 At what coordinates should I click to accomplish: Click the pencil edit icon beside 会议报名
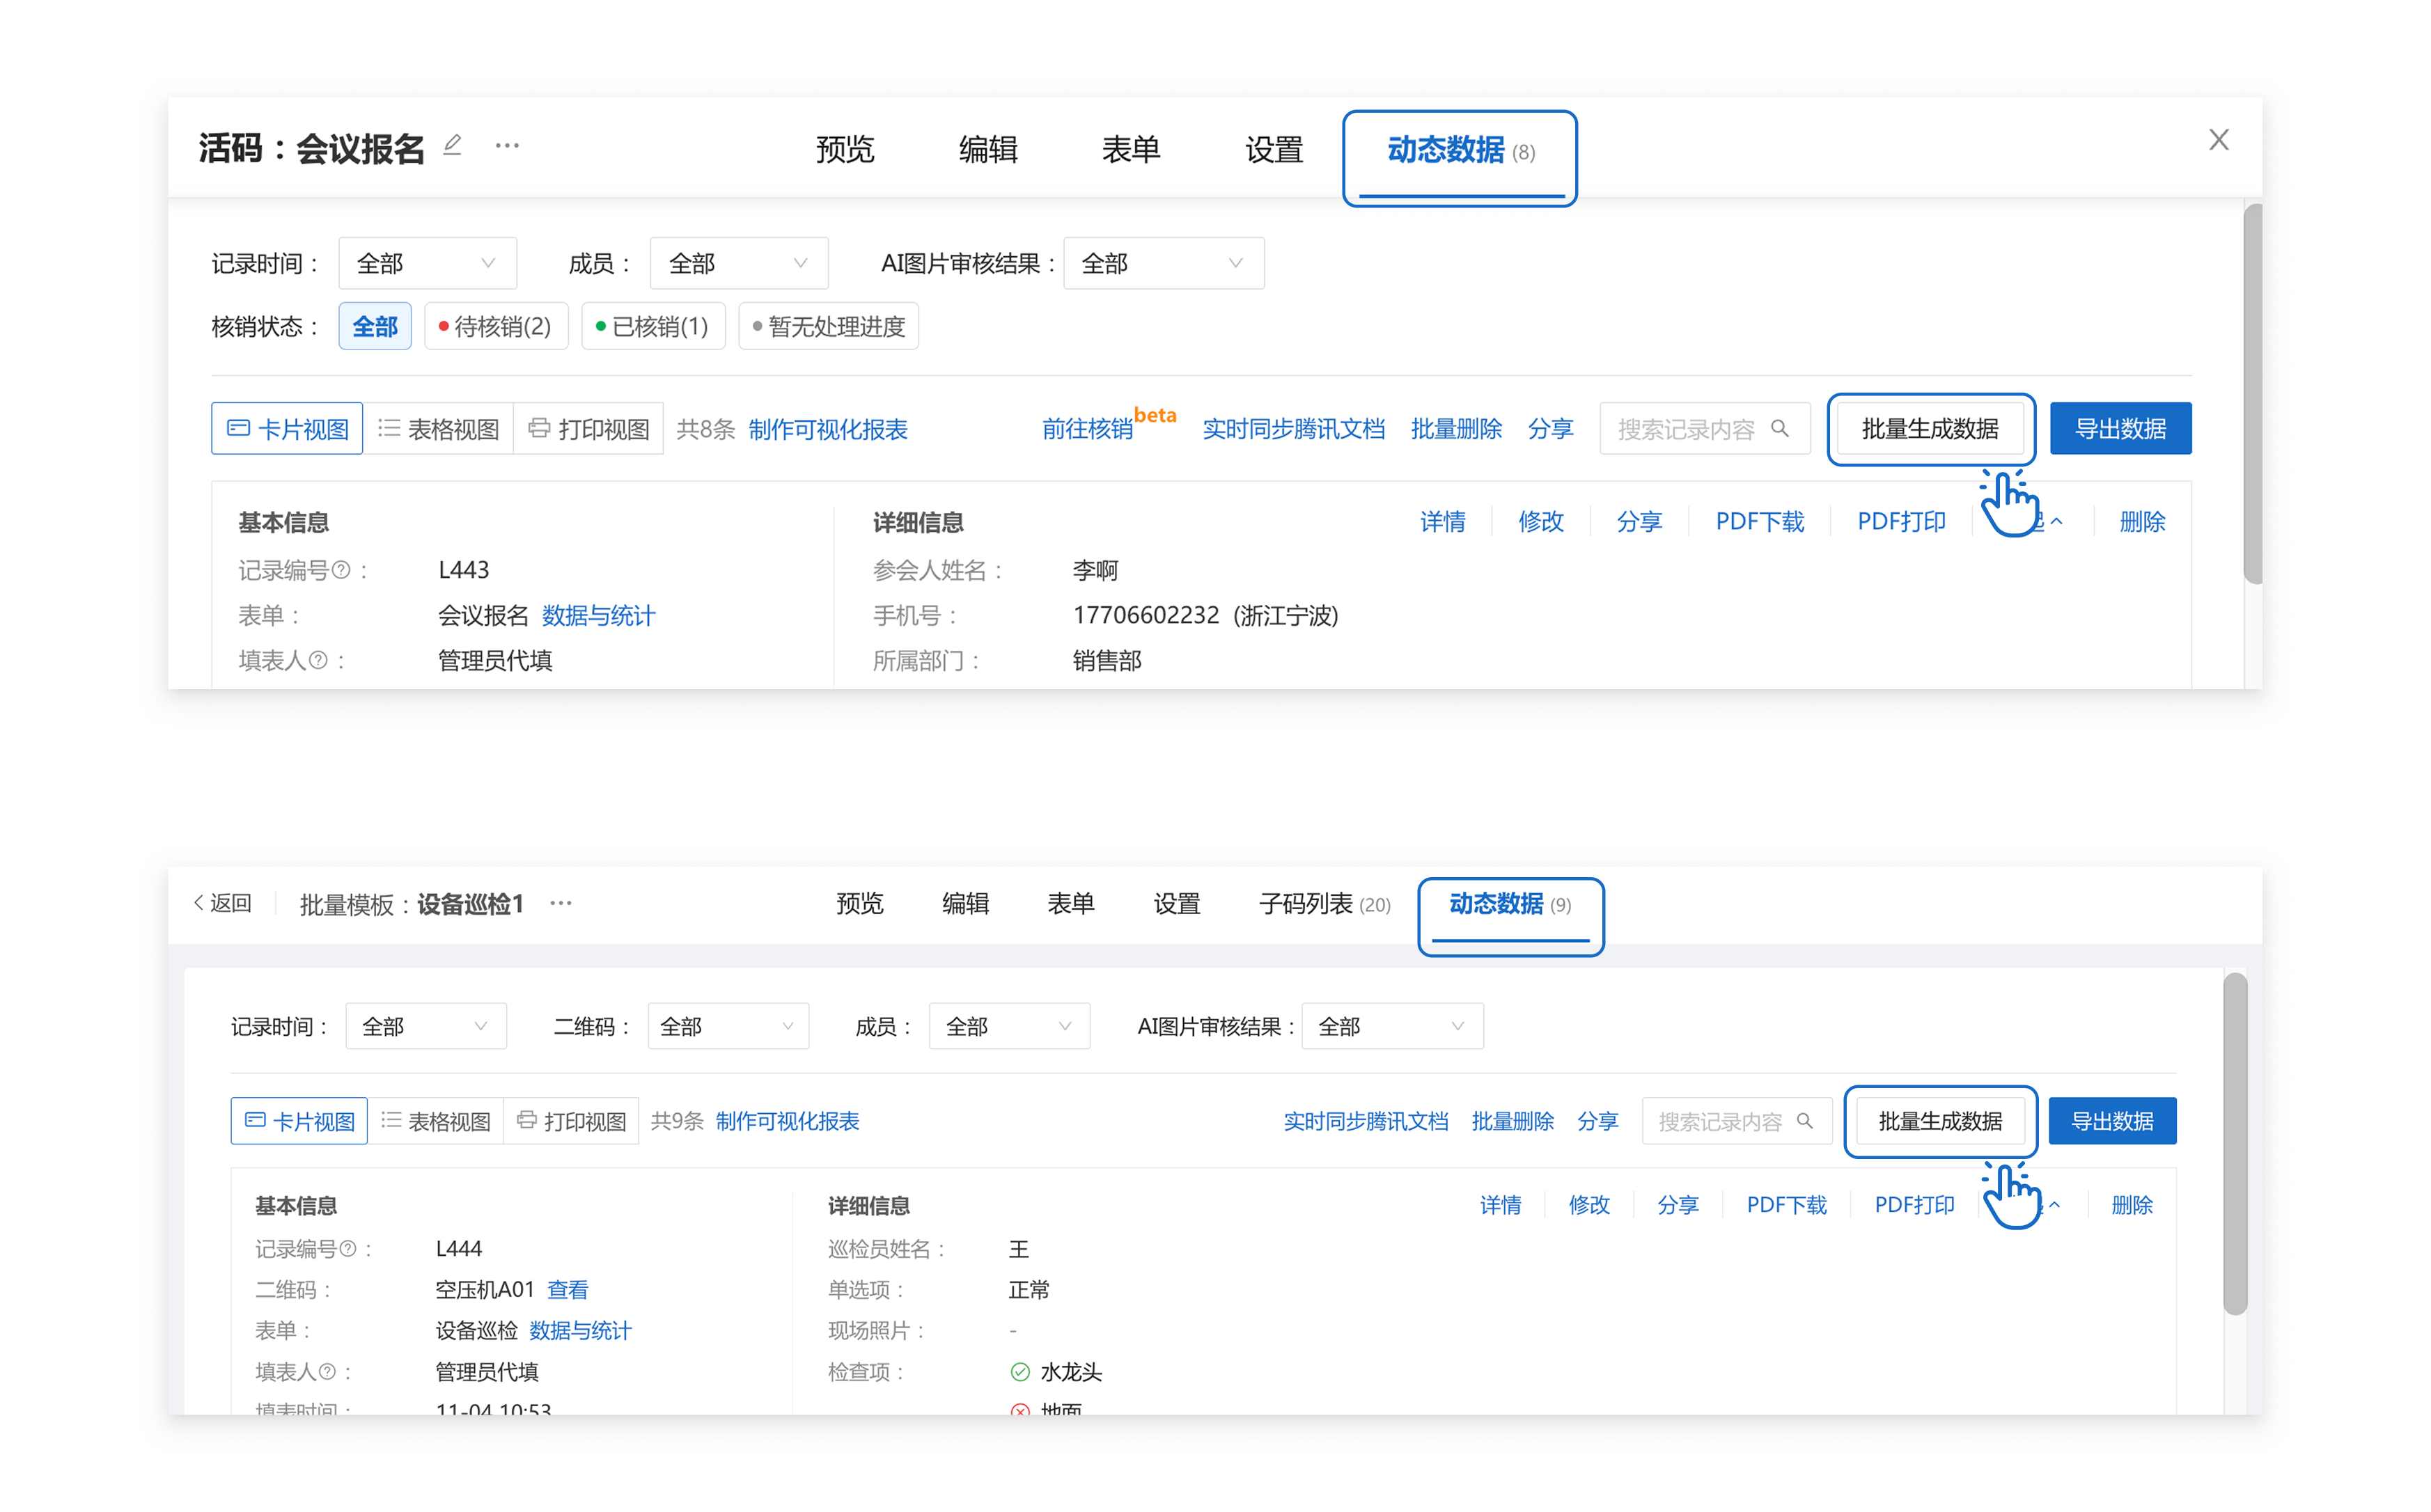[x=452, y=146]
